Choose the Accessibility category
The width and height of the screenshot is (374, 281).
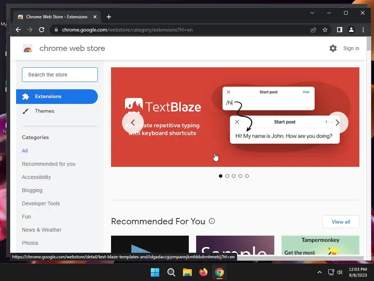tap(36, 177)
